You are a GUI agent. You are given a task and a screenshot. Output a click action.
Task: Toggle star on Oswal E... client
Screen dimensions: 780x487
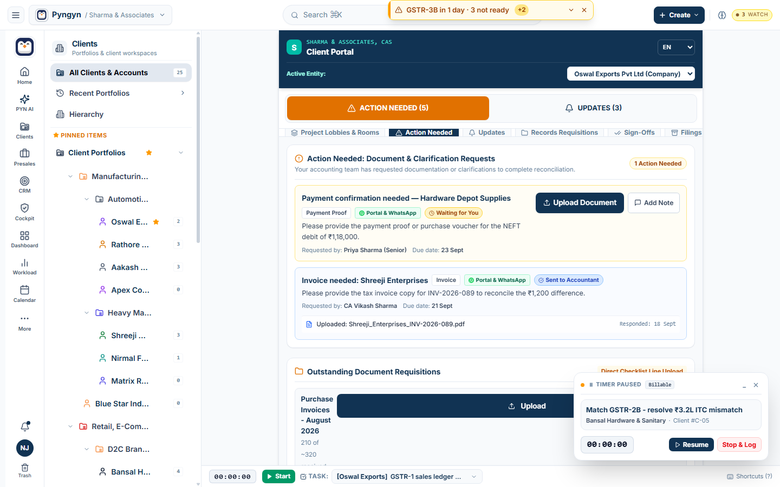[x=156, y=222]
